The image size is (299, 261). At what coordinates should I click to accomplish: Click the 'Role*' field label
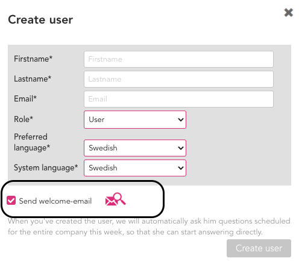(24, 119)
